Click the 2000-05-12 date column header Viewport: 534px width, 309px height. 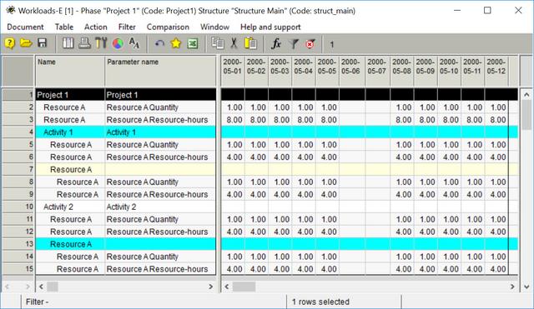tap(496, 71)
